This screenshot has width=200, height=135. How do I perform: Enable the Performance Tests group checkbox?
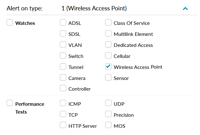click(10, 104)
